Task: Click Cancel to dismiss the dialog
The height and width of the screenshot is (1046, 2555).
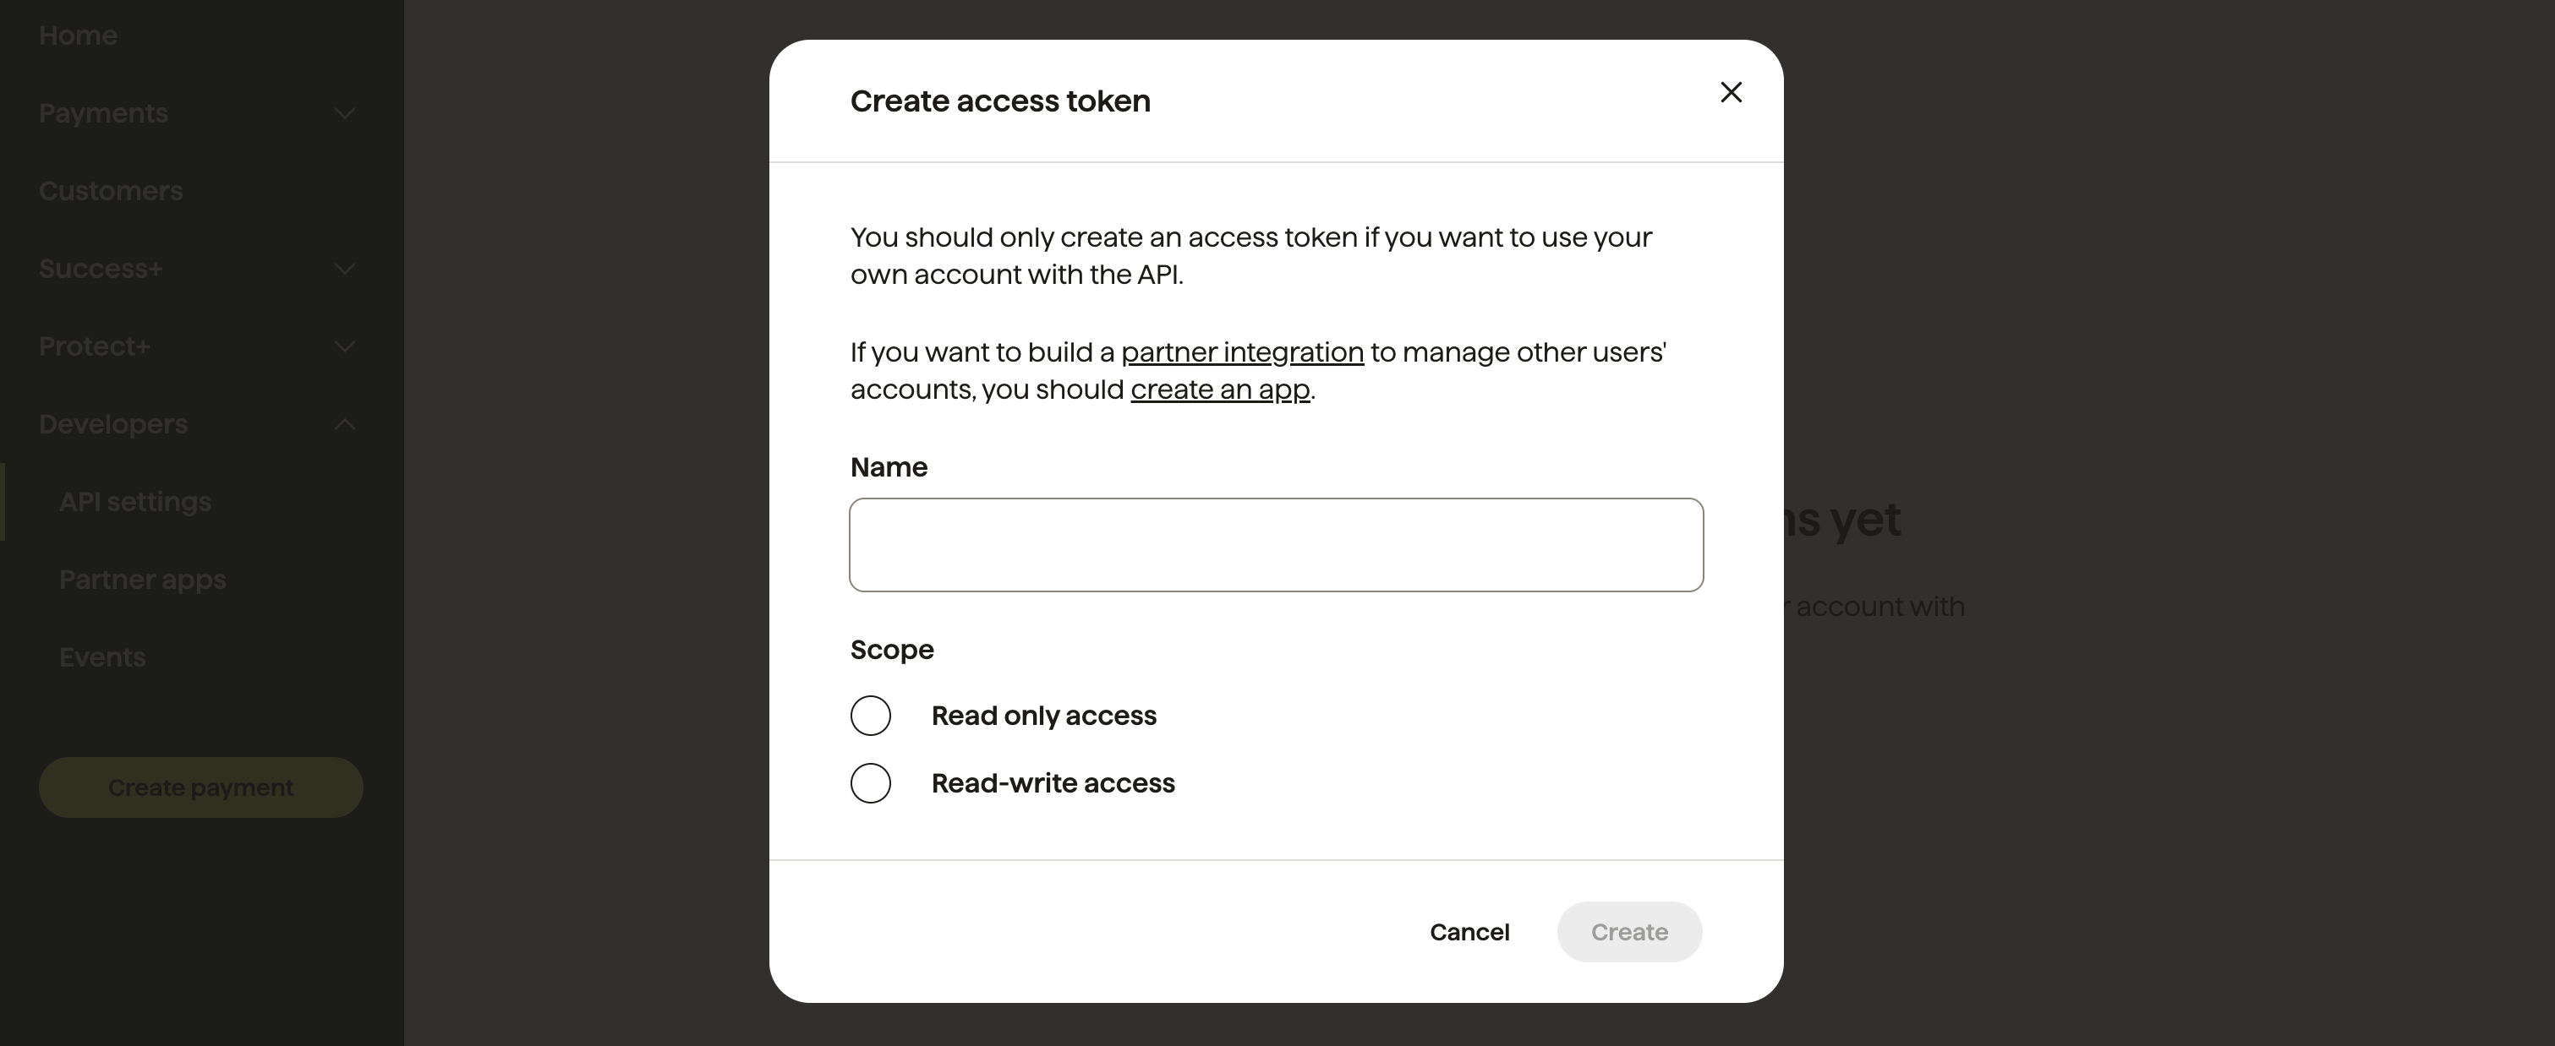Action: (1470, 931)
